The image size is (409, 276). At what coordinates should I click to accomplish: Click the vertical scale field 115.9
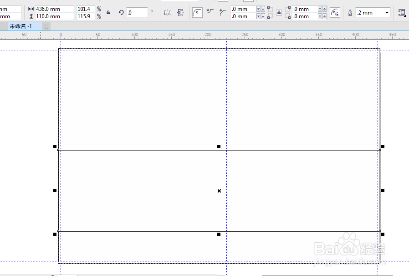coord(86,16)
